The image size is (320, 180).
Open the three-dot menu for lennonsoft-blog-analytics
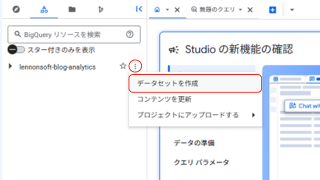click(135, 66)
